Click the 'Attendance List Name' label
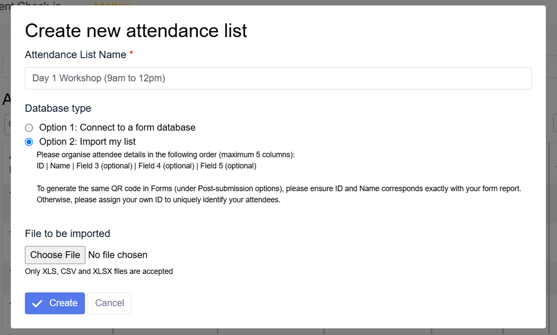The height and width of the screenshot is (335, 557). (x=75, y=55)
